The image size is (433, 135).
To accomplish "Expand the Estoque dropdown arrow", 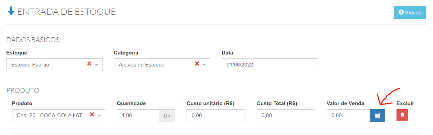I will pos(97,65).
